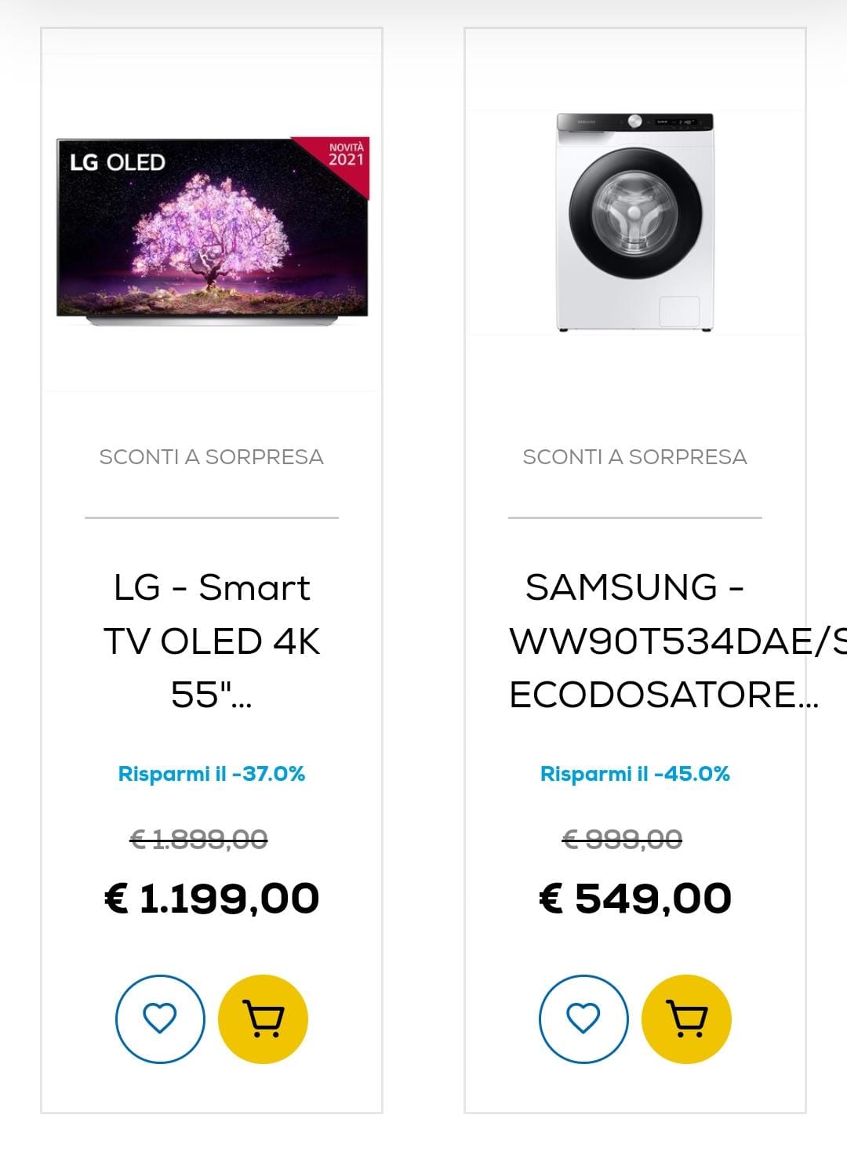Click the washing machine's top control panel
The image size is (847, 1173).
click(635, 122)
